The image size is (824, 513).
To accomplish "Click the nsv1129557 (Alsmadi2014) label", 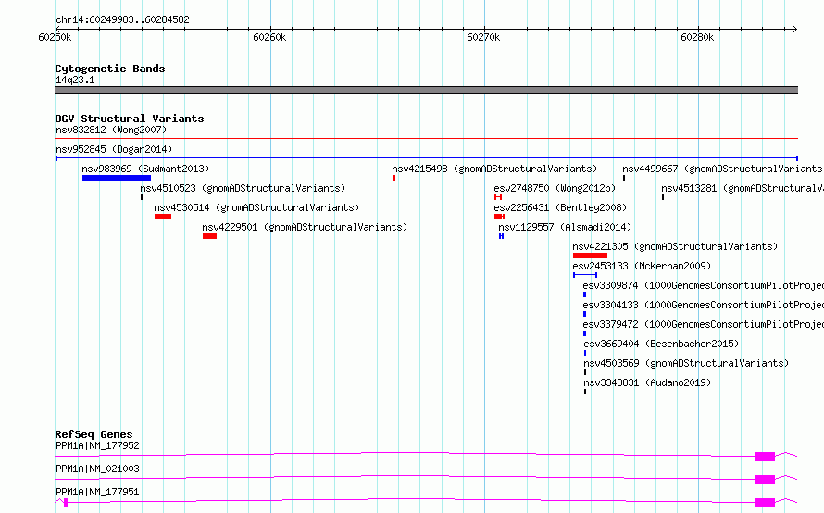I will click(565, 227).
